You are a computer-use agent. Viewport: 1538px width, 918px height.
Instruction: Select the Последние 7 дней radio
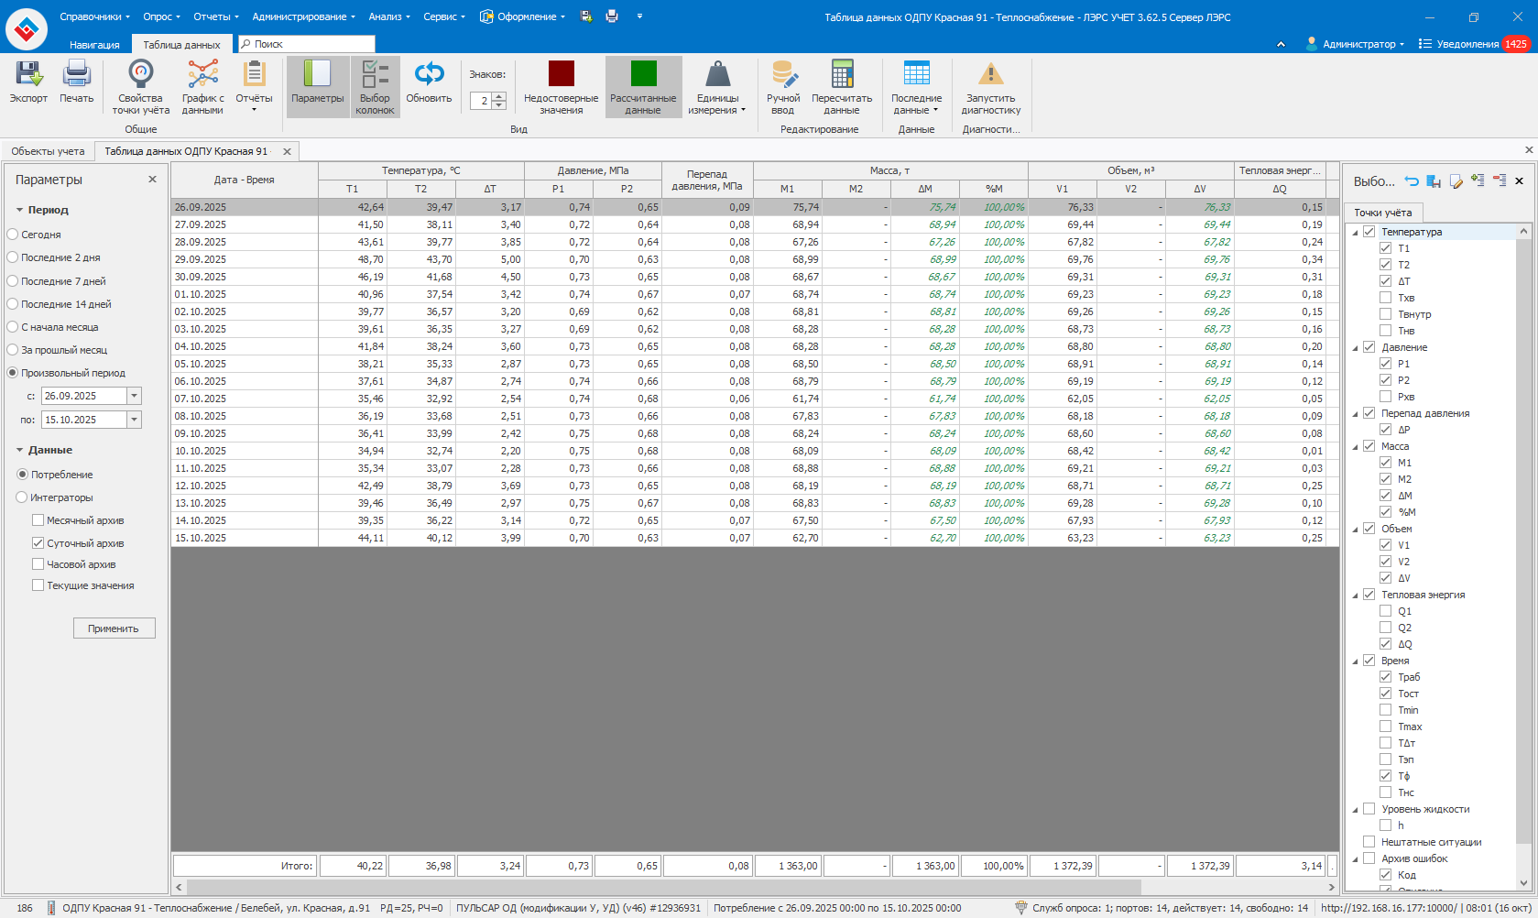(x=13, y=281)
